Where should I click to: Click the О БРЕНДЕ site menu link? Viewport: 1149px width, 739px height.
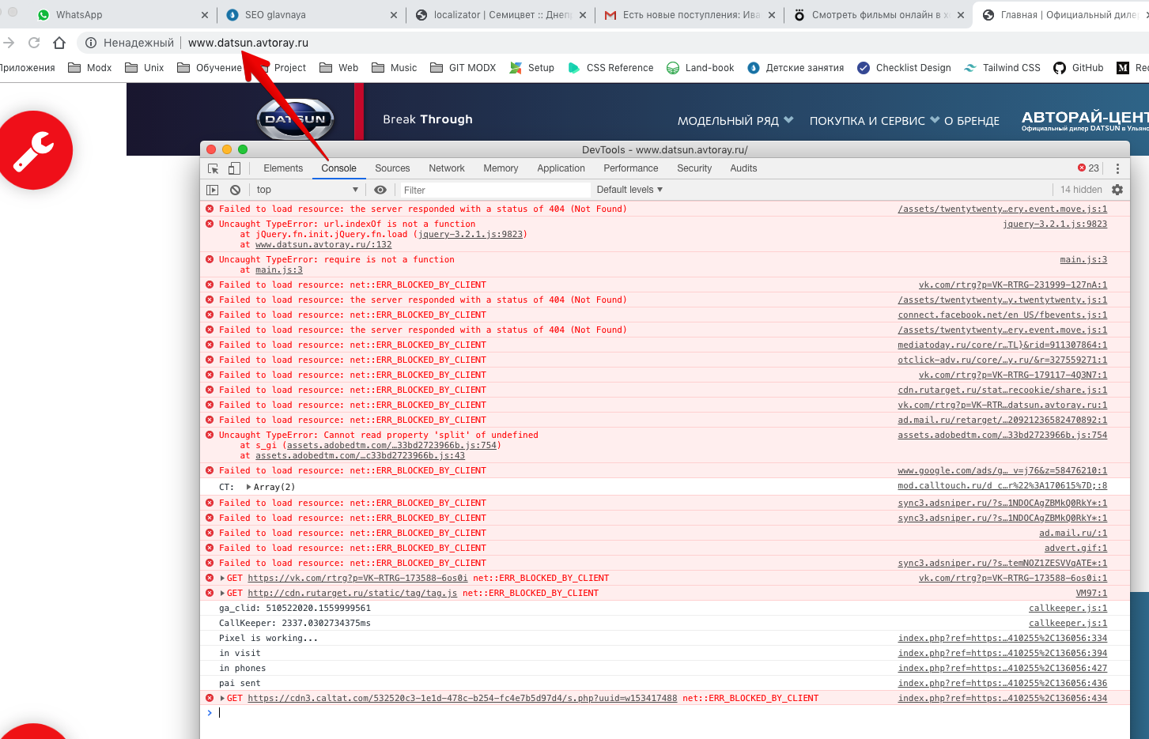click(972, 121)
